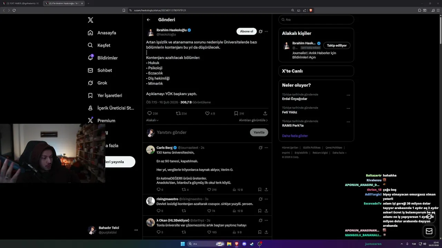Open Feti Yıldız trending topic

tap(289, 112)
